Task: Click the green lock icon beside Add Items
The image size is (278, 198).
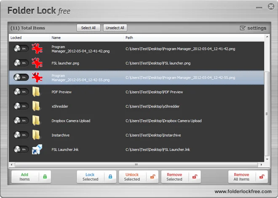Action: [x=45, y=177]
